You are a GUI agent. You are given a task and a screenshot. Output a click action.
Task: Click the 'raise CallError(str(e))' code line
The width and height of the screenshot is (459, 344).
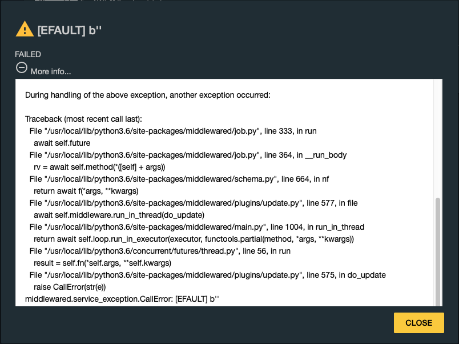click(x=70, y=287)
